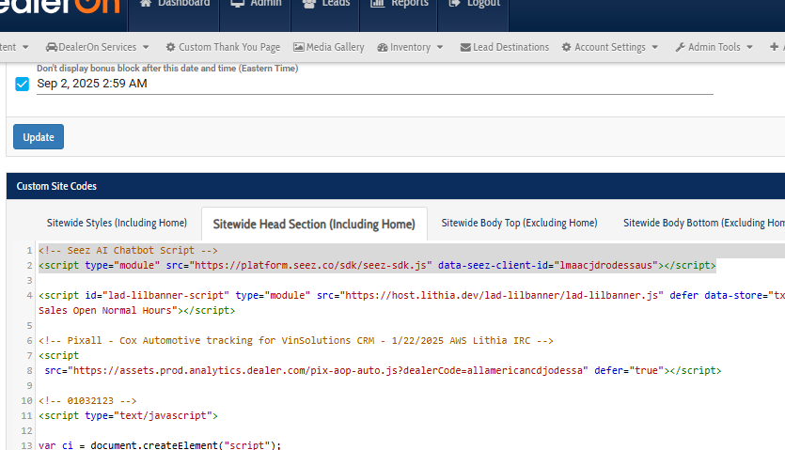Viewport: 785px width, 450px height.
Task: Select Sitewide Head Section (Including Home) tab
Action: (314, 225)
